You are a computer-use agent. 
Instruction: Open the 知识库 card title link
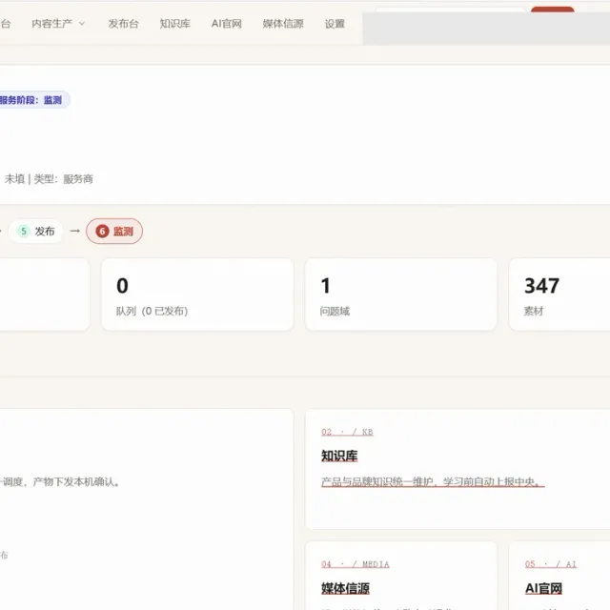339,456
